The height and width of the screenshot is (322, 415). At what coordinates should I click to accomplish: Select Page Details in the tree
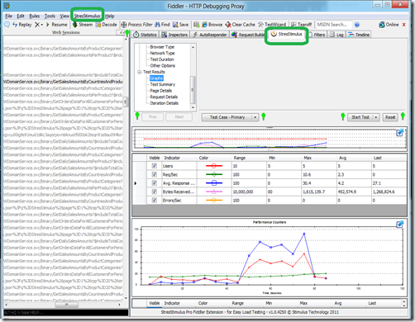(161, 91)
